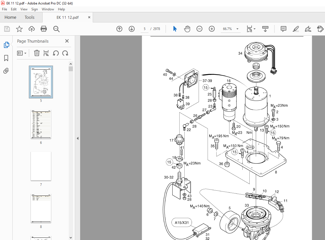Open the Sign document pen tool

click(x=308, y=29)
